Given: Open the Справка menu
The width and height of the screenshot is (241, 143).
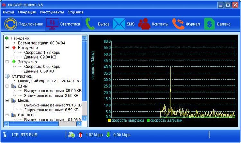Looking at the screenshot, I should (x=76, y=12).
